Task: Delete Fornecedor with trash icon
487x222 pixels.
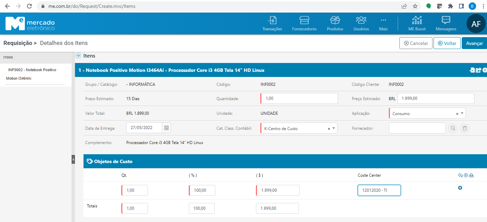Action: pos(465,128)
